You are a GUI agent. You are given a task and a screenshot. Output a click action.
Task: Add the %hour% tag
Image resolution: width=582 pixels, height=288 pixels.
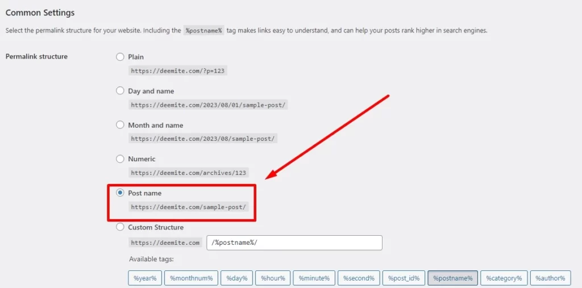(x=273, y=278)
